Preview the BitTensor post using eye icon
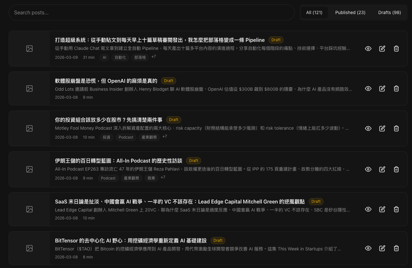The height and width of the screenshot is (268, 412). (368, 248)
